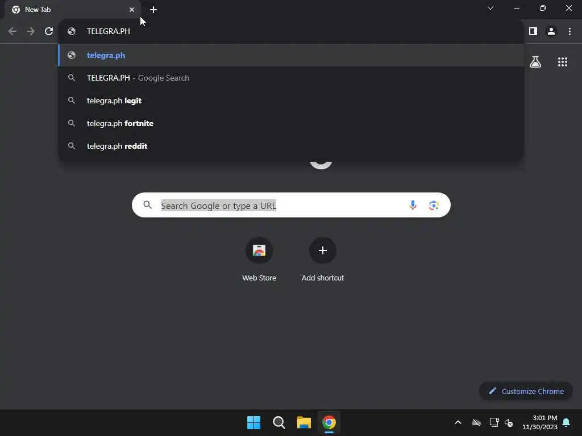Choose the telegra.ph reddit suggestion
The image size is (582, 436).
point(291,146)
